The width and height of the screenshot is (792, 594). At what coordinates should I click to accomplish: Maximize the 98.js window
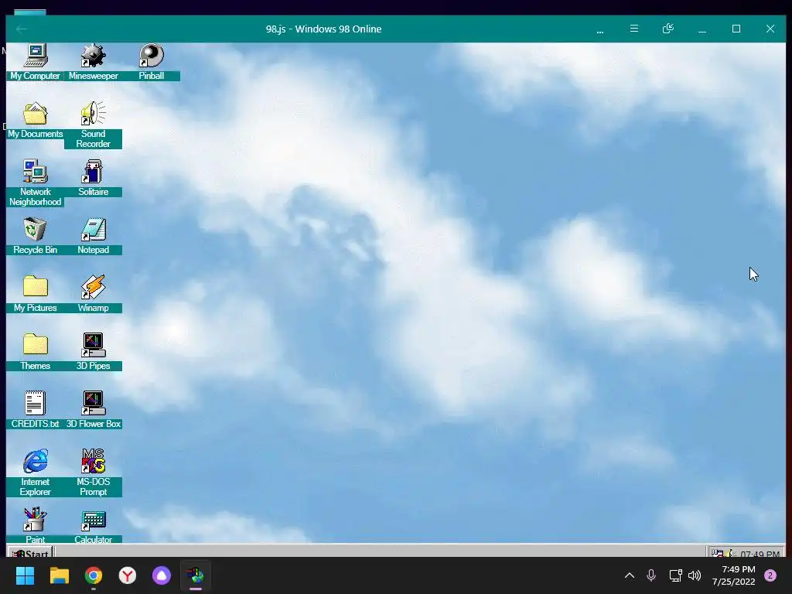[736, 29]
